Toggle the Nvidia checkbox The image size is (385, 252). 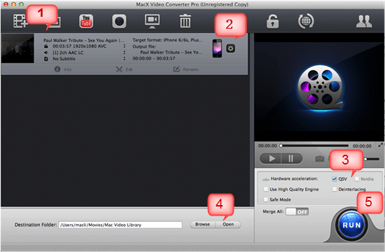click(x=357, y=178)
